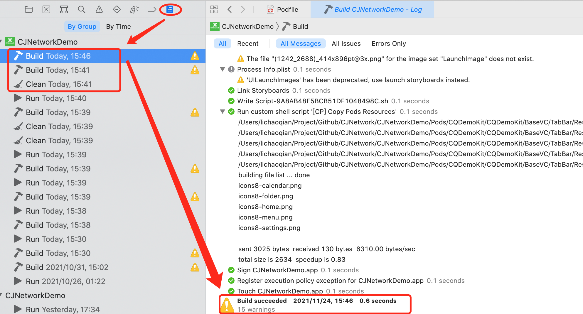Collapse the Run custom shell script step

click(223, 112)
